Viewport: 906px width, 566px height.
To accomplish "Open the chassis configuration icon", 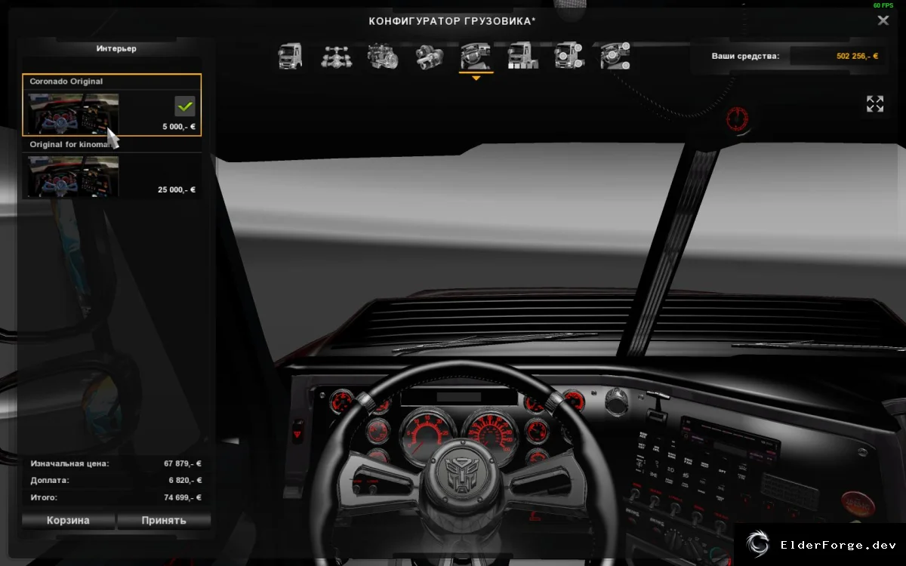I will coord(337,57).
